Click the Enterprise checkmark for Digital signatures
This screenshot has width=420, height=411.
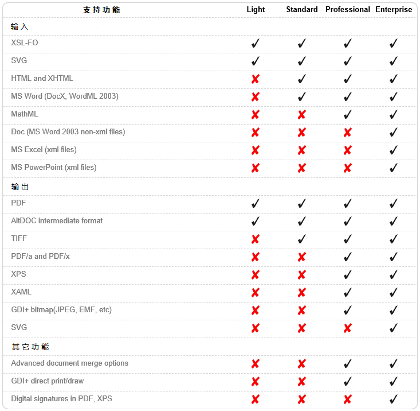coord(394,400)
